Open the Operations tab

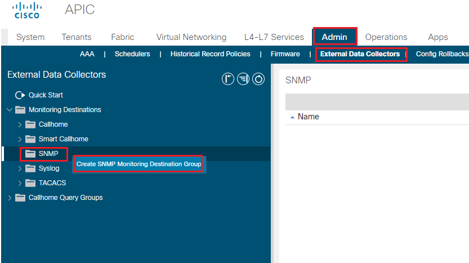click(x=386, y=37)
